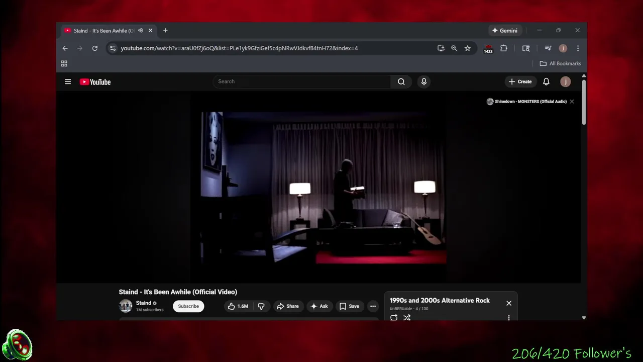Open YouTube notifications bell

[x=546, y=81]
